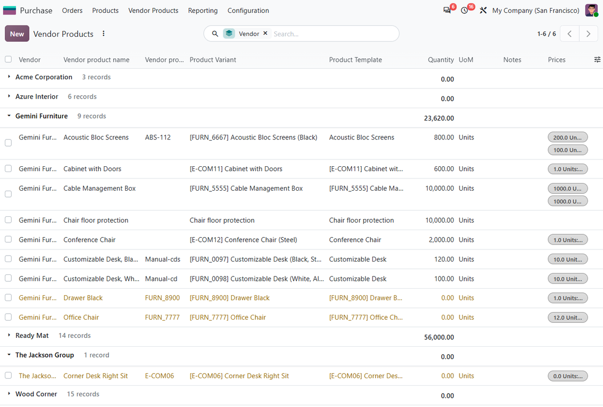The image size is (603, 407).
Task: Remove the Vendor grouping filter
Action: [265, 34]
